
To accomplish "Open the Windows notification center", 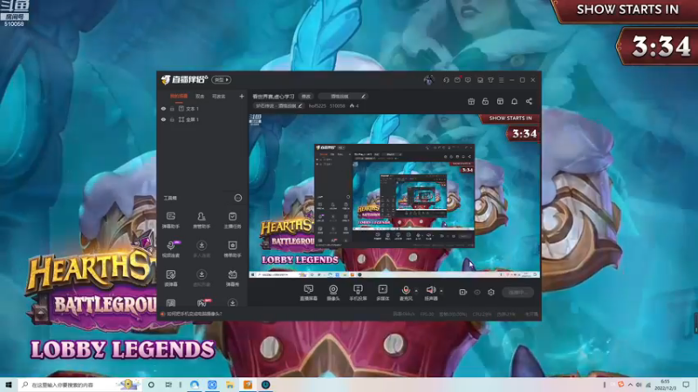I will 686,385.
